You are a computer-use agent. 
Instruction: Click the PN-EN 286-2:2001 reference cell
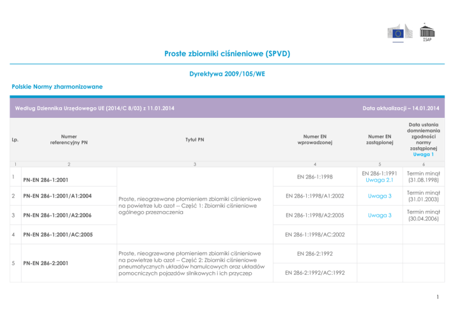coord(48,263)
